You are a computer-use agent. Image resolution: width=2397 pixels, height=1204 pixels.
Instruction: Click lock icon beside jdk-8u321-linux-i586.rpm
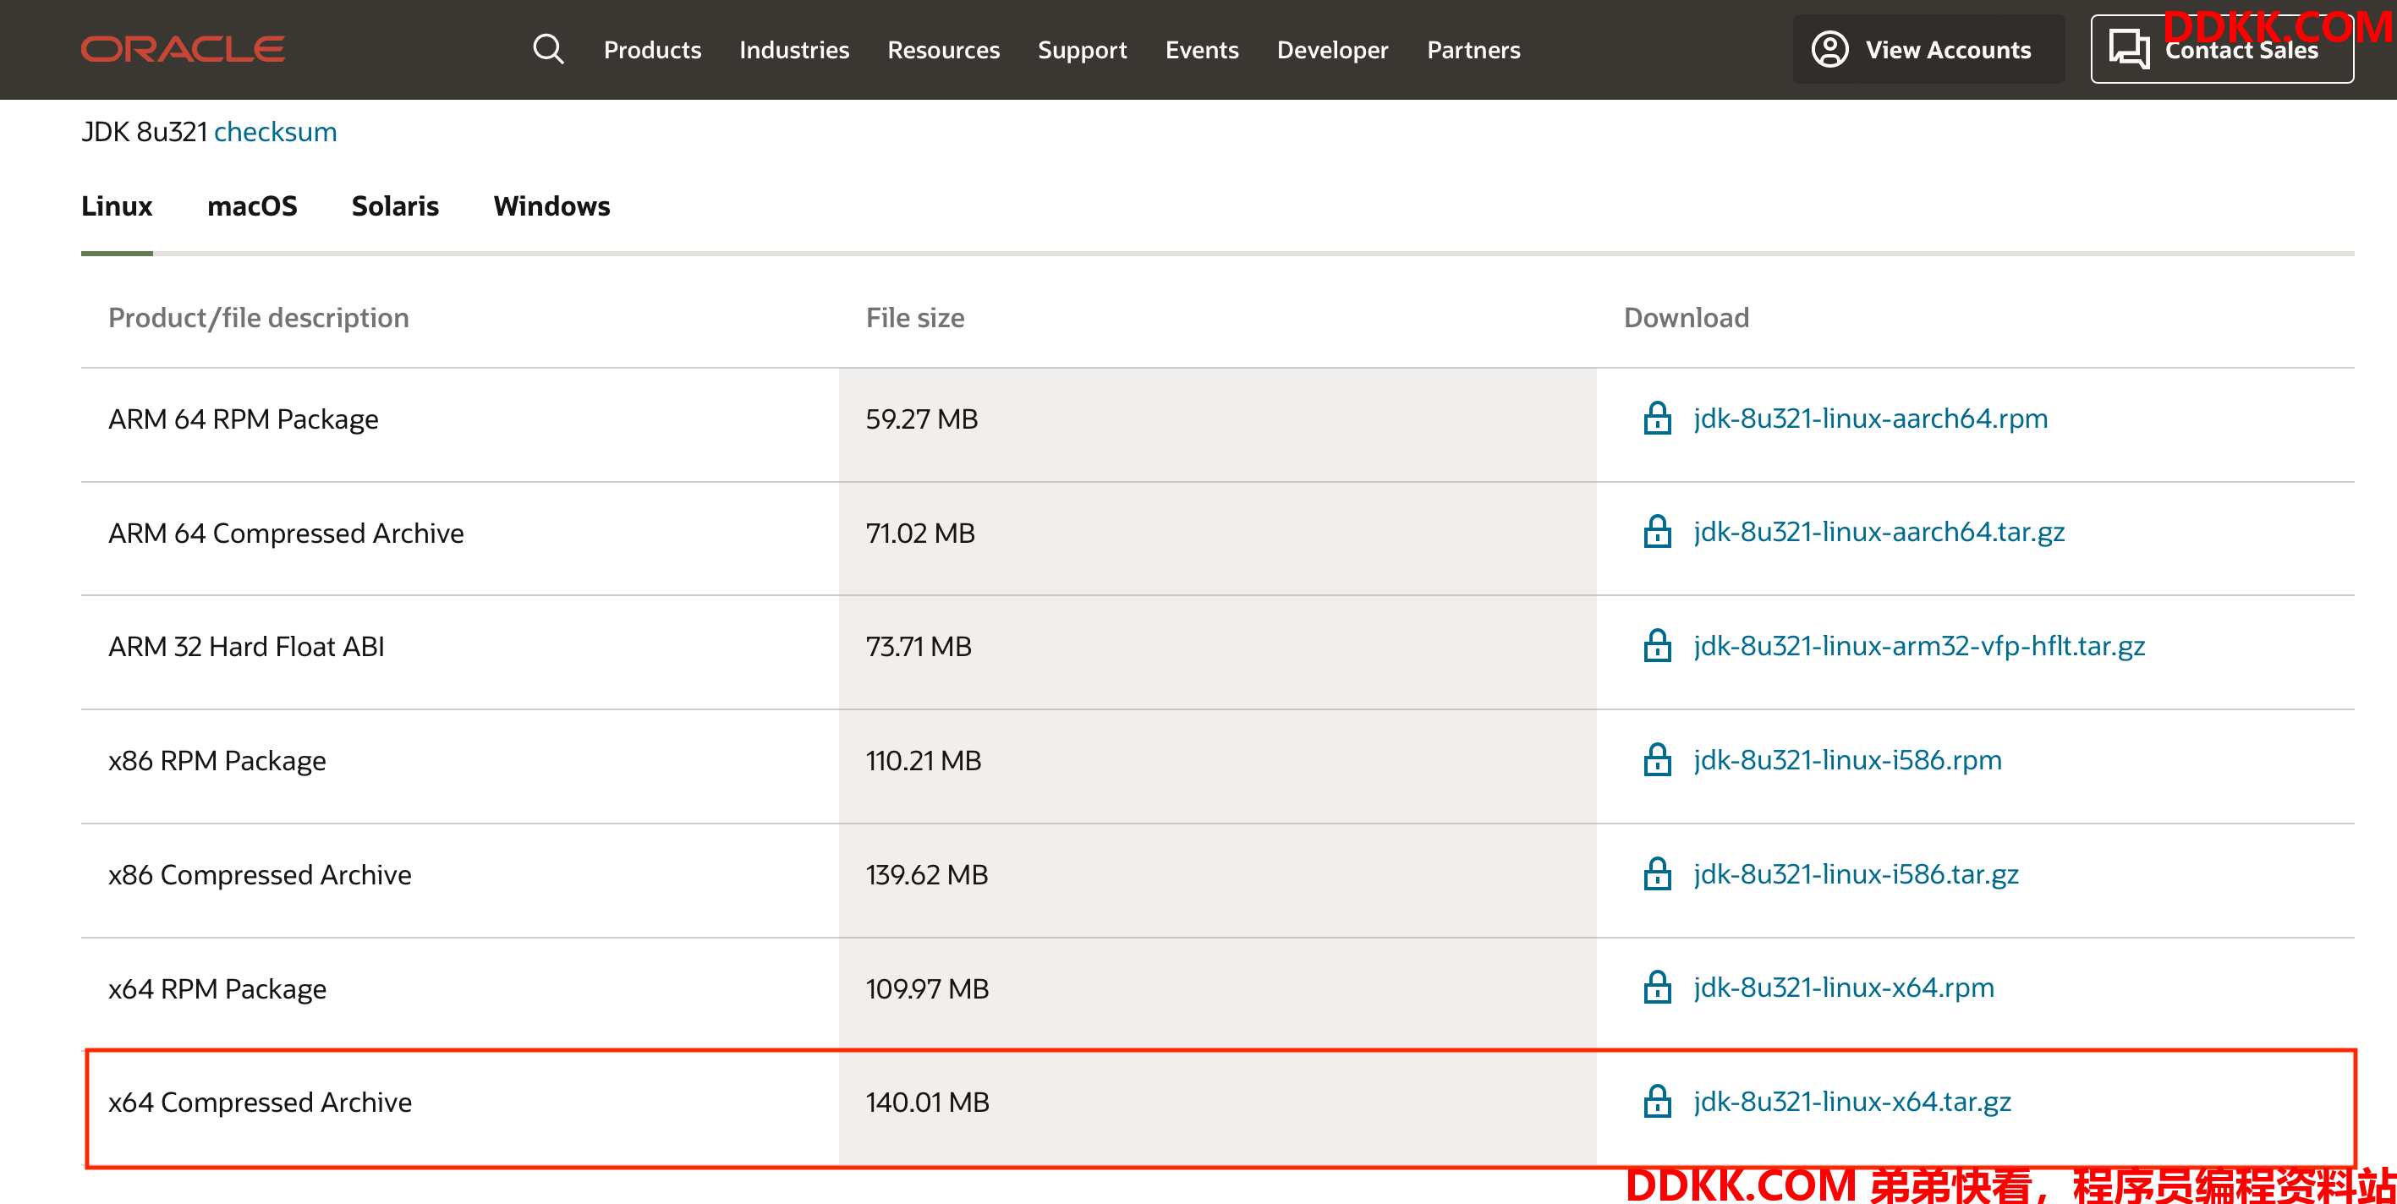1657,759
